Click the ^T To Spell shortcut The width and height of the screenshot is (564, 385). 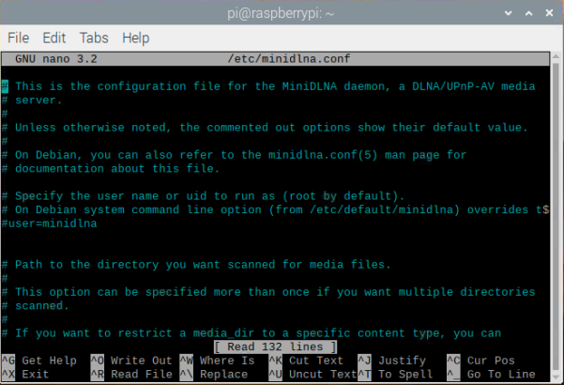click(x=395, y=375)
